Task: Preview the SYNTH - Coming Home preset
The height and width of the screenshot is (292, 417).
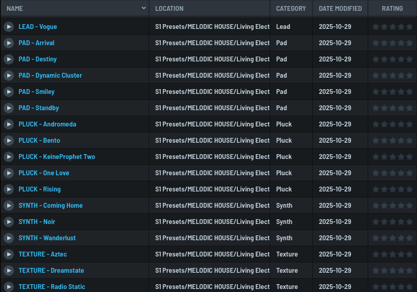Action: [8, 206]
